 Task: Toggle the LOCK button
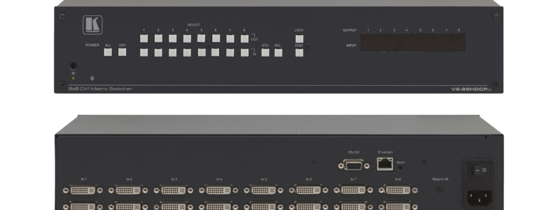point(299,39)
